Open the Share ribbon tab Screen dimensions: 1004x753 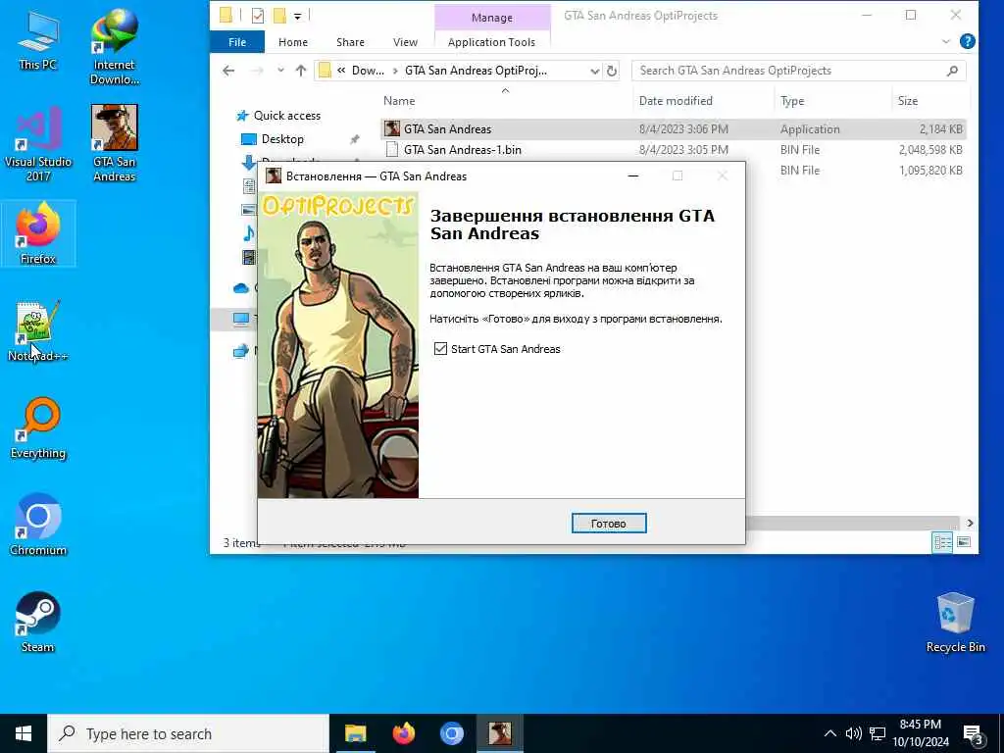pos(350,41)
